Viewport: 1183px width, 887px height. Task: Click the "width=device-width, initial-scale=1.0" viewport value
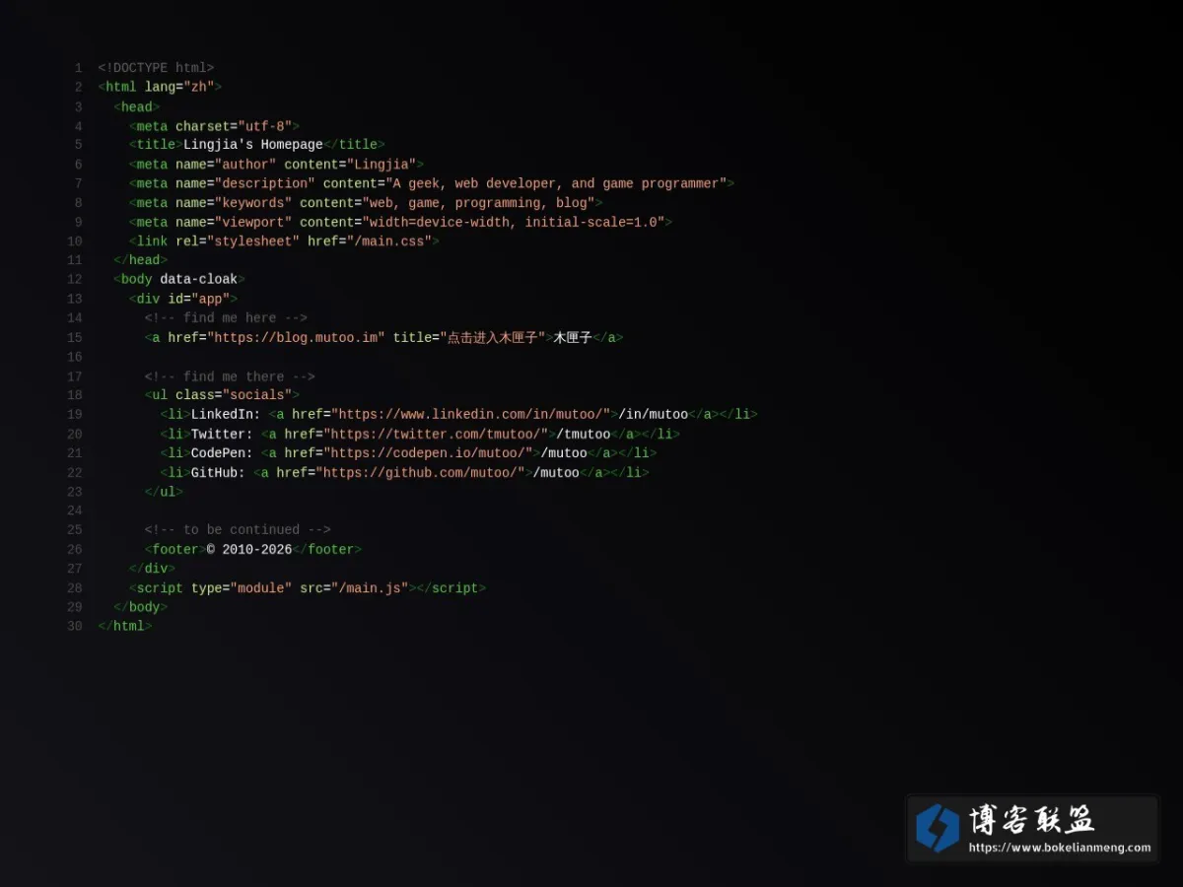[x=514, y=223]
